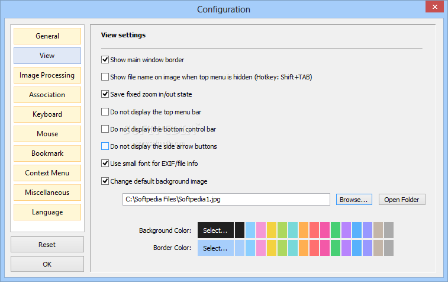Toggle Save fixed zoom in/out state

[105, 94]
